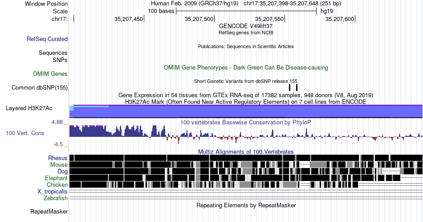Click the right dbSNP variant marker

pos(297,87)
